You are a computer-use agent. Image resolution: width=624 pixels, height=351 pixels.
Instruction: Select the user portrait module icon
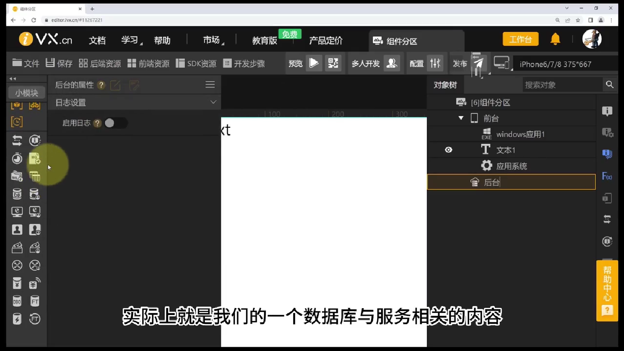click(17, 230)
